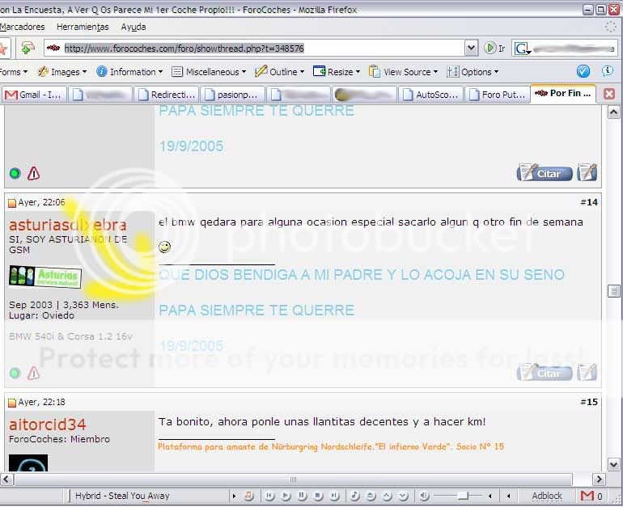Open the Ayuda menu
623x507 pixels.
click(x=133, y=27)
